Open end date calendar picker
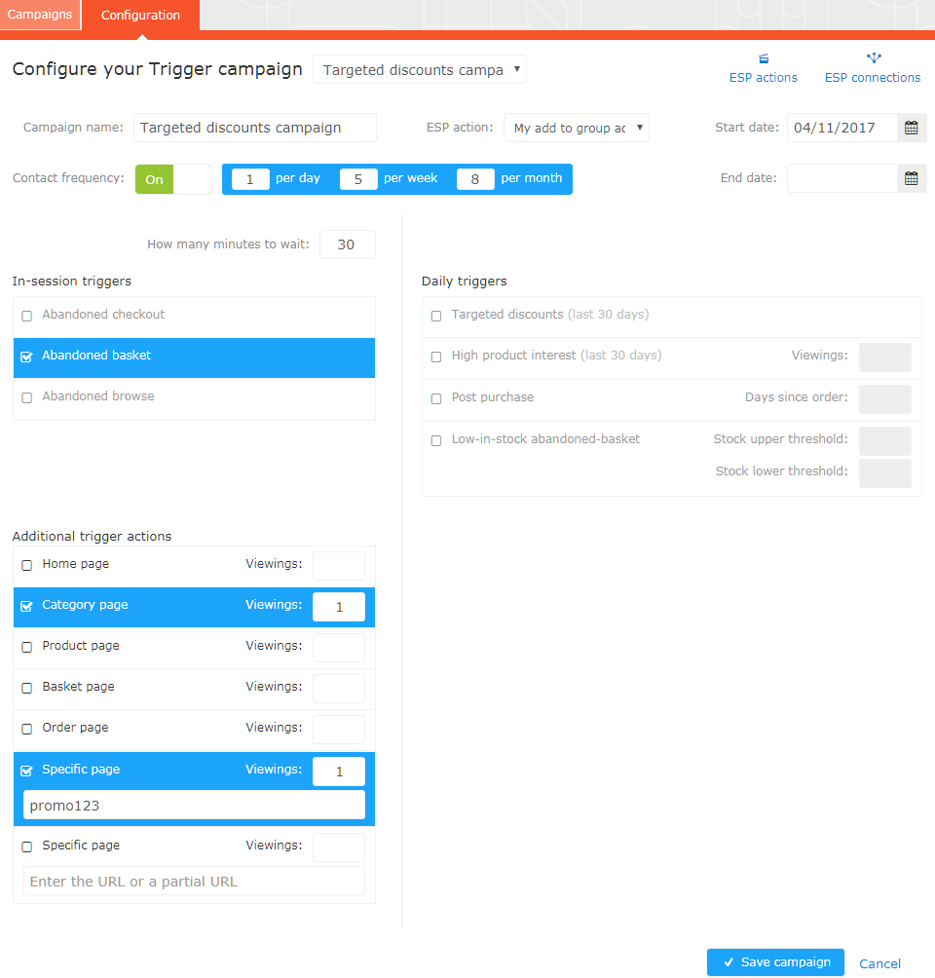 [911, 178]
